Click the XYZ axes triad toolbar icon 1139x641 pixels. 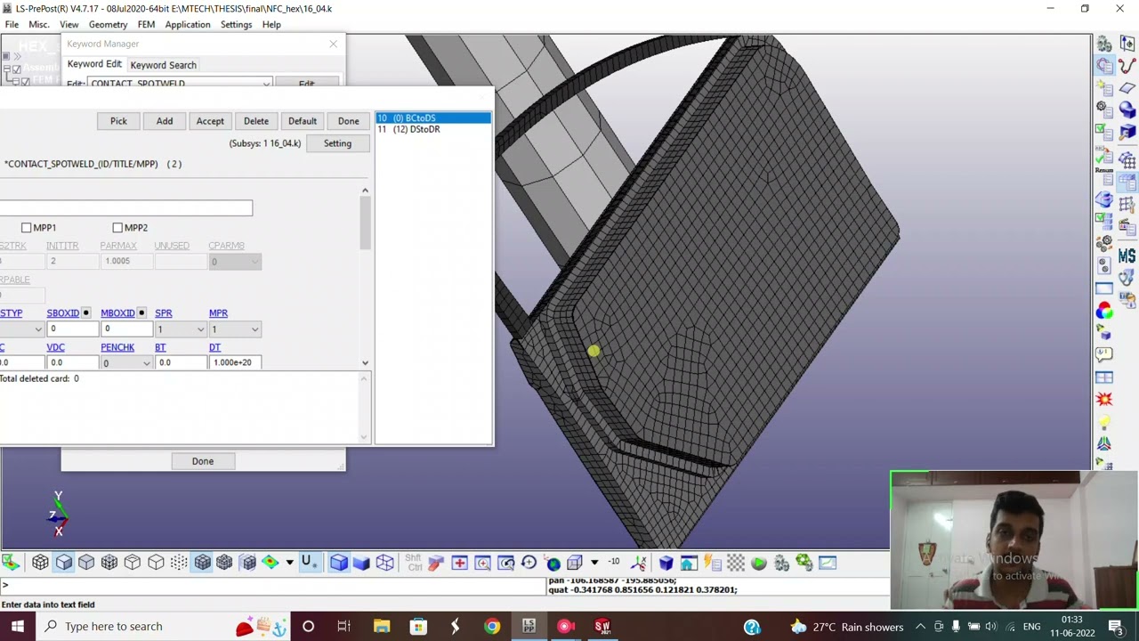coord(639,563)
